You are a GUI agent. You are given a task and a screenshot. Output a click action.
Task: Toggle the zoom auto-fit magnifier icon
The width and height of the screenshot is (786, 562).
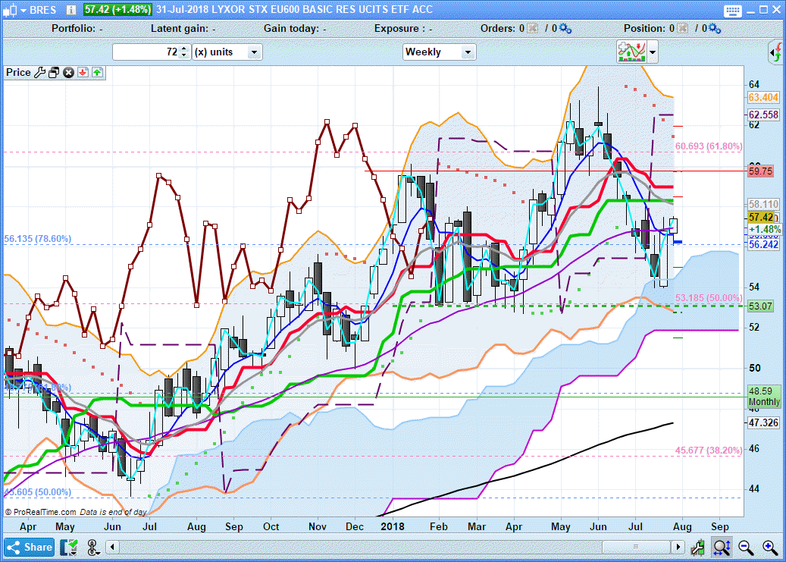point(722,547)
